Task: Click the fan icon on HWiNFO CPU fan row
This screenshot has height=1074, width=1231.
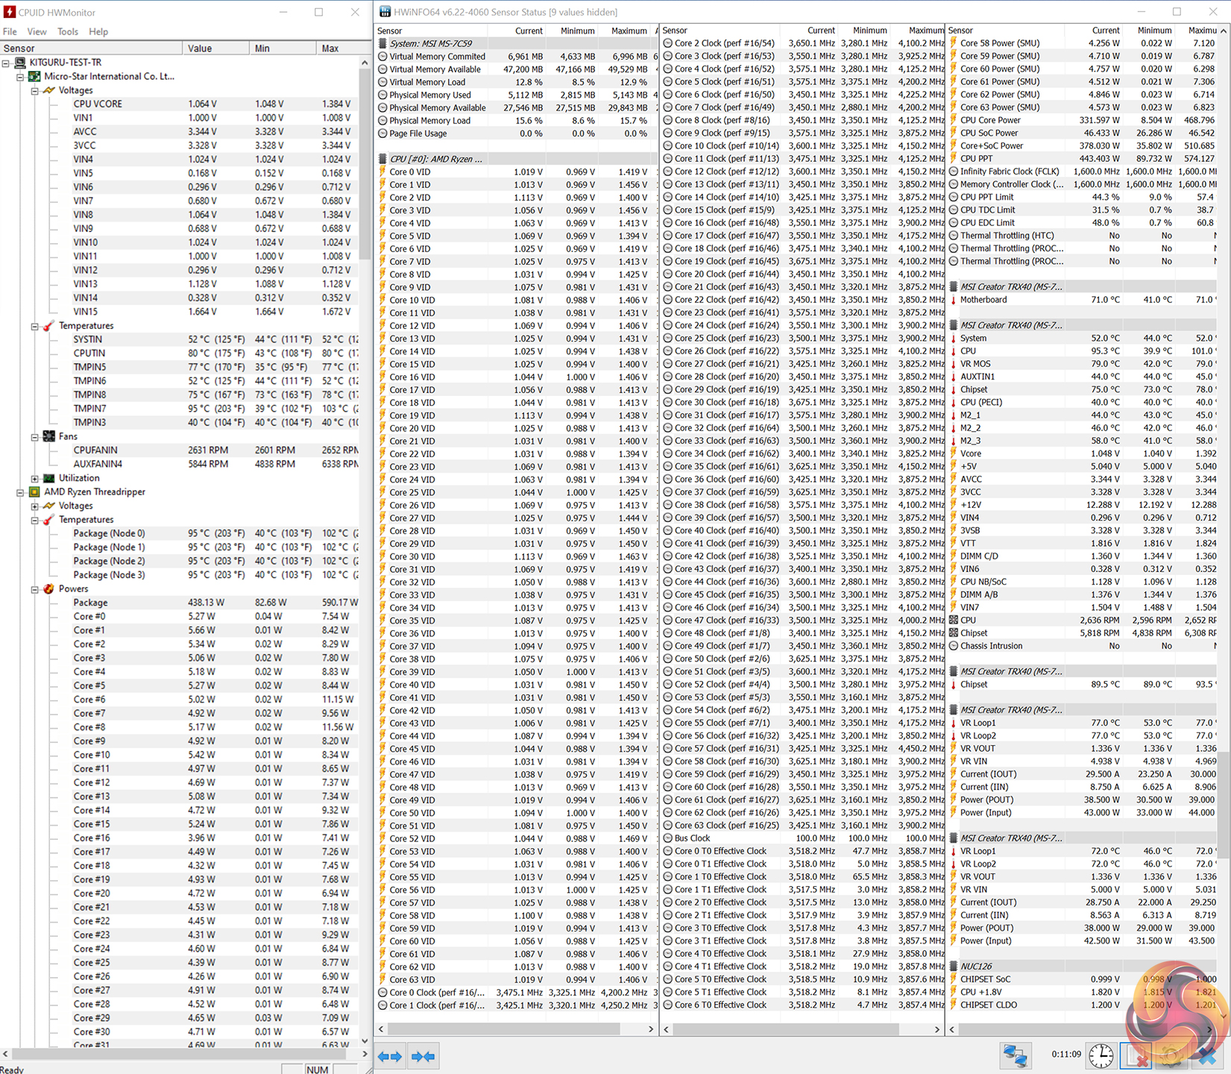Action: point(954,621)
